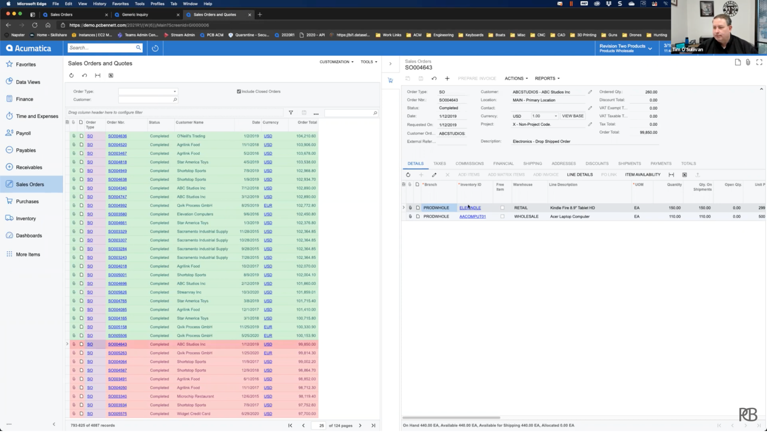Open the shopping cart panel icon
The height and width of the screenshot is (432, 767).
click(x=390, y=80)
